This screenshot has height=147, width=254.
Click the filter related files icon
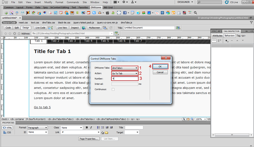click(251, 23)
